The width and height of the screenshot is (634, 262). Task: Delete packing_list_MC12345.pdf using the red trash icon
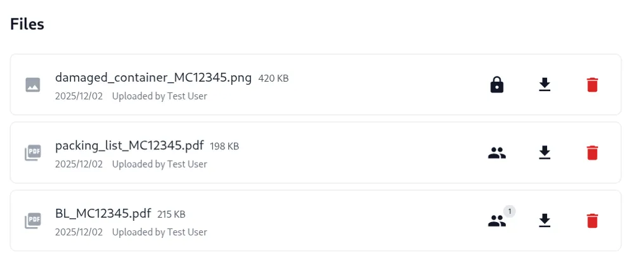592,153
